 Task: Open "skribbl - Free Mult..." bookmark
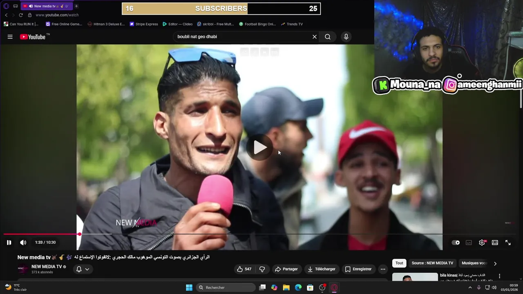tap(215, 24)
